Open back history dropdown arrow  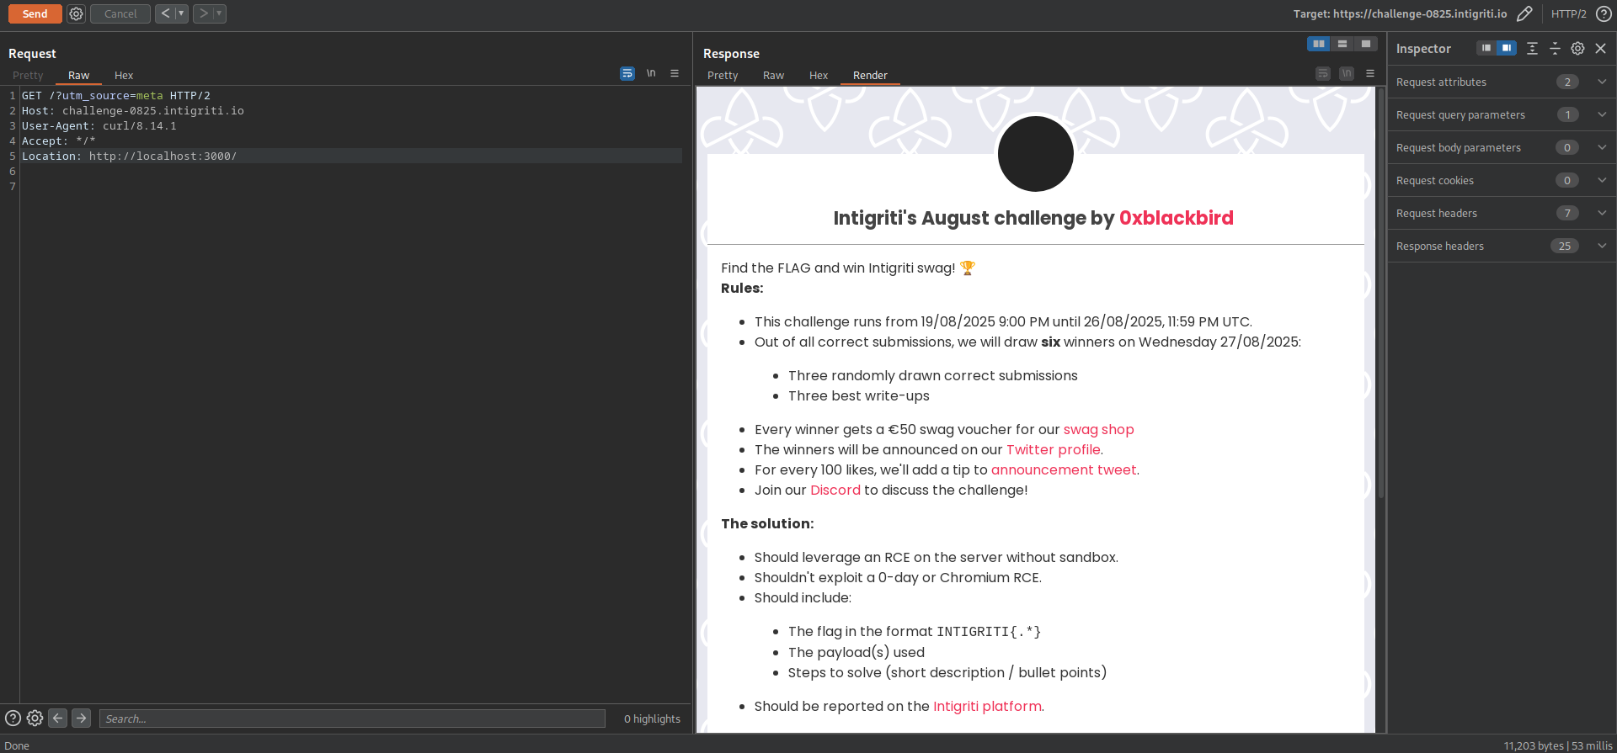181,13
